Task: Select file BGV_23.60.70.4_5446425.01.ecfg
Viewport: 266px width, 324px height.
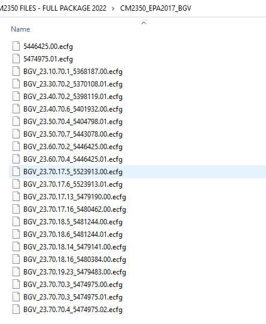Action: [x=73, y=159]
